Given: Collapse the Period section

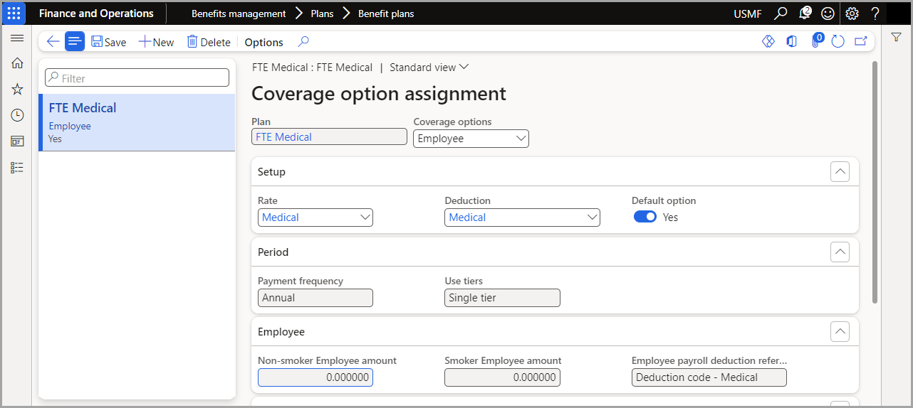Looking at the screenshot, I should point(840,252).
